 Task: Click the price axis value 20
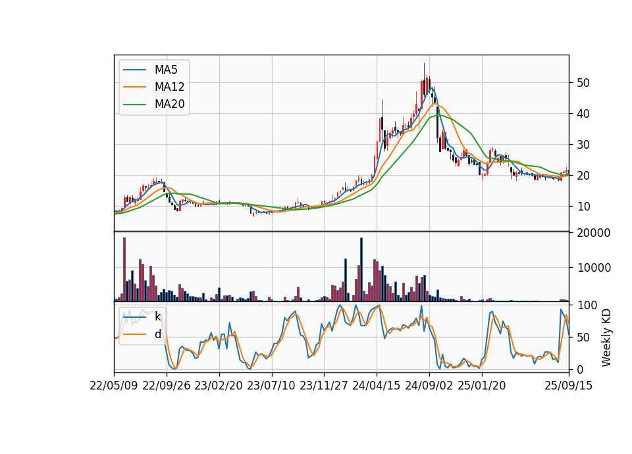point(583,176)
